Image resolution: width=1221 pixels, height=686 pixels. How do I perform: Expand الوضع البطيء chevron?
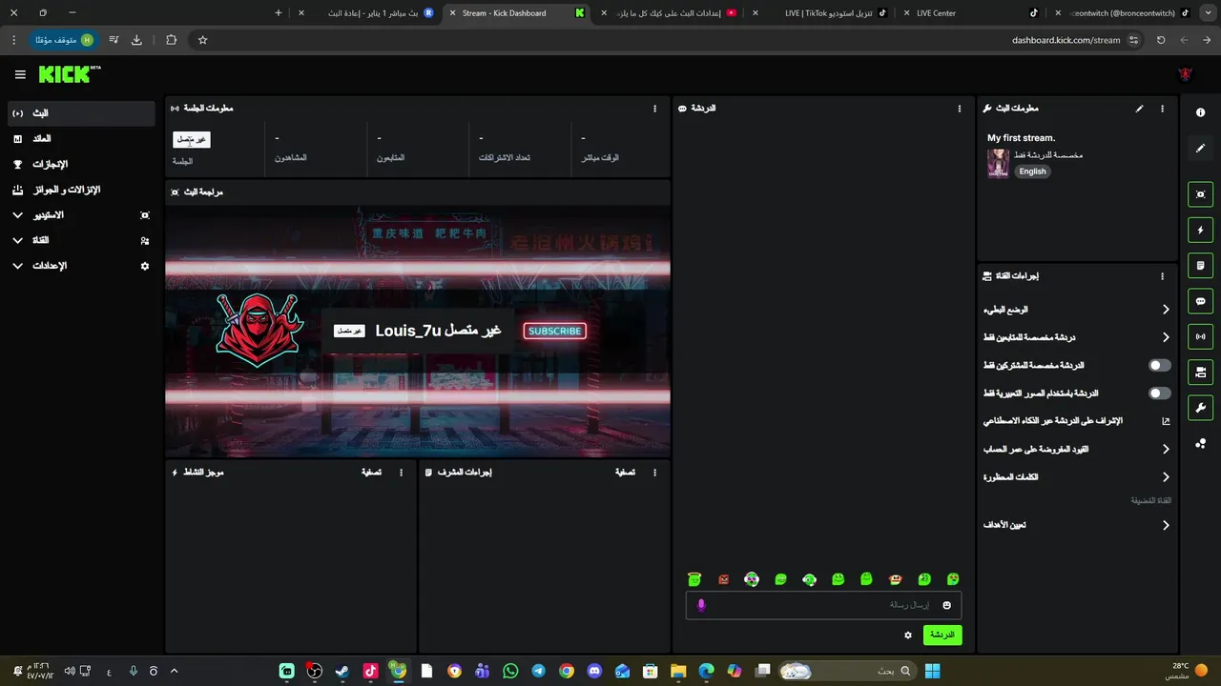(x=1166, y=310)
